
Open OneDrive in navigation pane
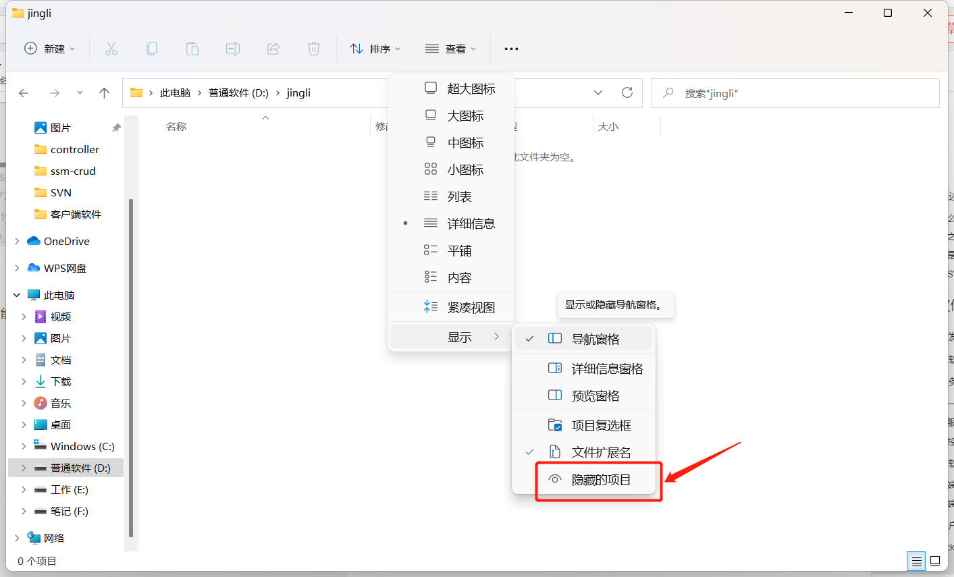click(x=66, y=241)
